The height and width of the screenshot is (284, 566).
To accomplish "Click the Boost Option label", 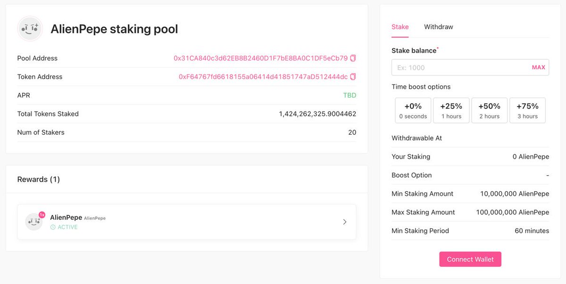I will click(x=412, y=175).
